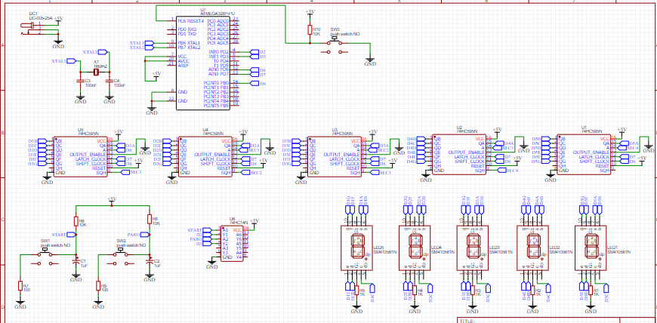Click the D6 net port at PD6

click(258, 70)
